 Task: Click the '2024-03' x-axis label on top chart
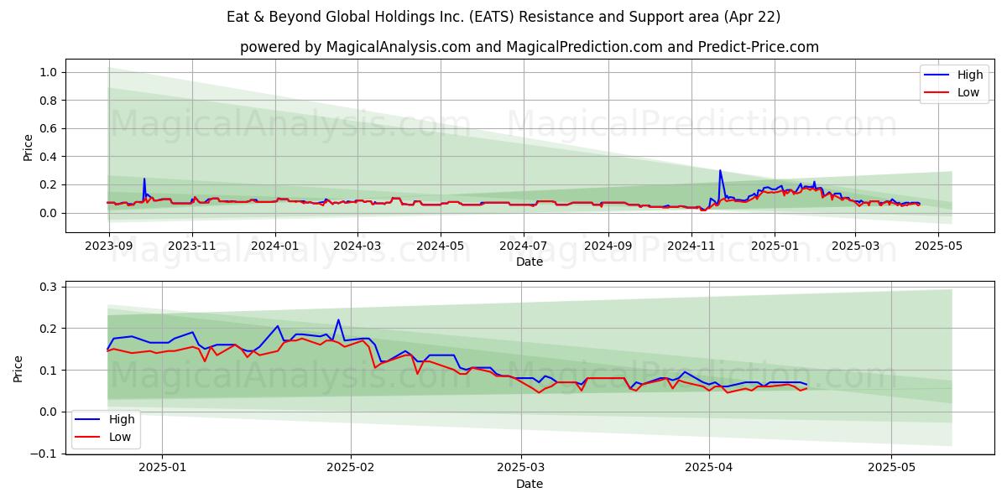click(x=357, y=246)
